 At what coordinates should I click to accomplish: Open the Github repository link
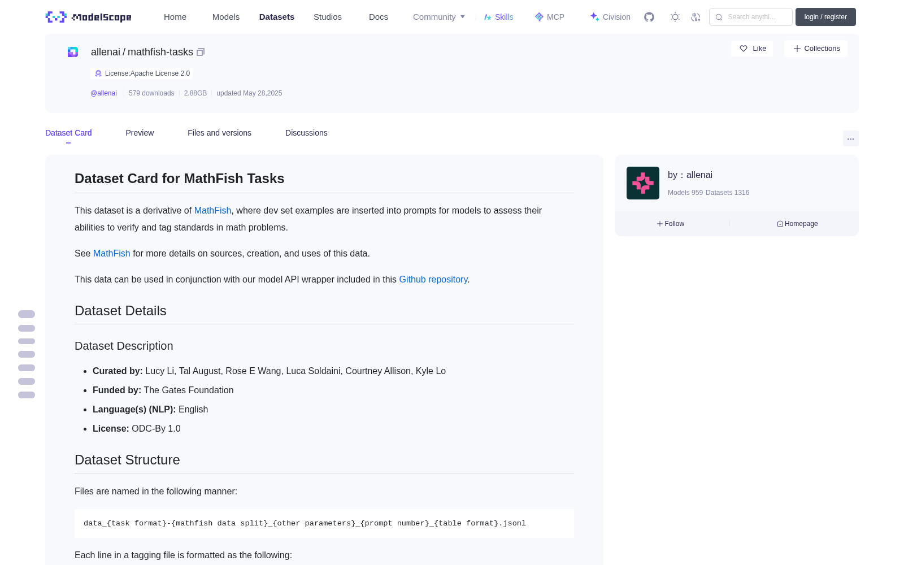pos(433,279)
